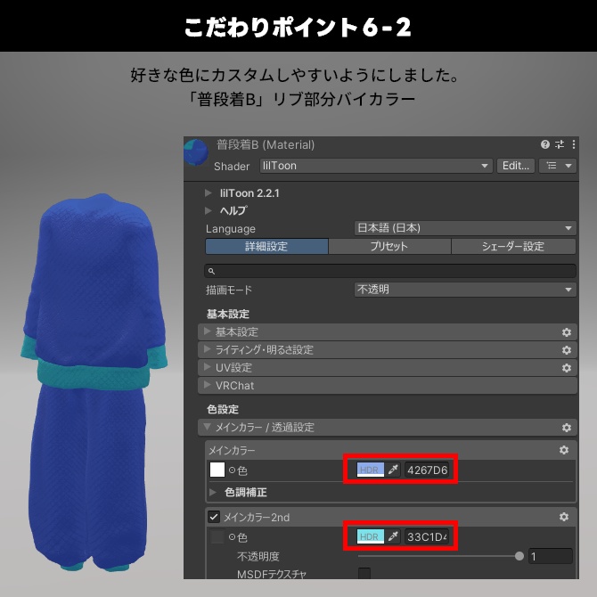The height and width of the screenshot is (597, 597).
Task: Open texture picker circle beside メインカラー 色
Action: click(x=232, y=470)
